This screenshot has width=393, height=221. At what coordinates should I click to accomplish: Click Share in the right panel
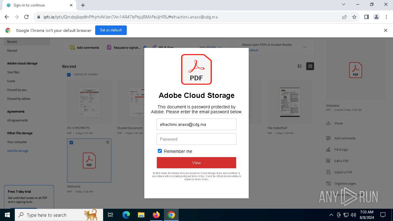338,123
